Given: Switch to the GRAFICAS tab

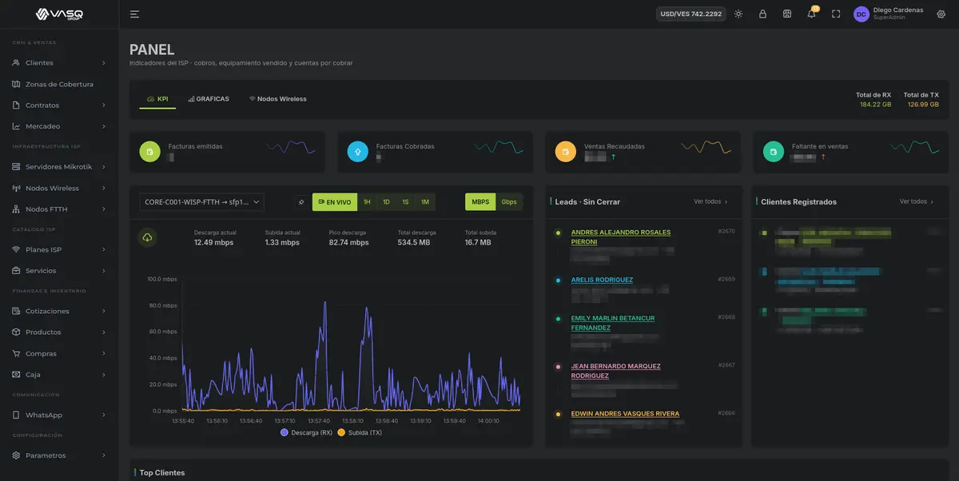Looking at the screenshot, I should coord(209,99).
